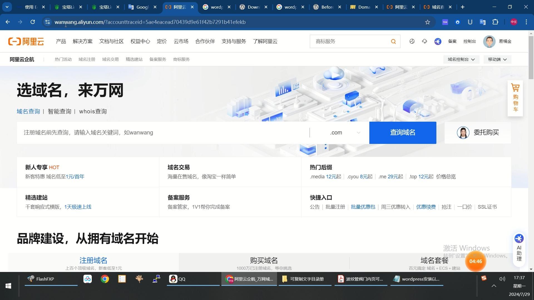This screenshot has width=534, height=300.
Task: Switch to the 购买域名 tab
Action: click(x=264, y=263)
